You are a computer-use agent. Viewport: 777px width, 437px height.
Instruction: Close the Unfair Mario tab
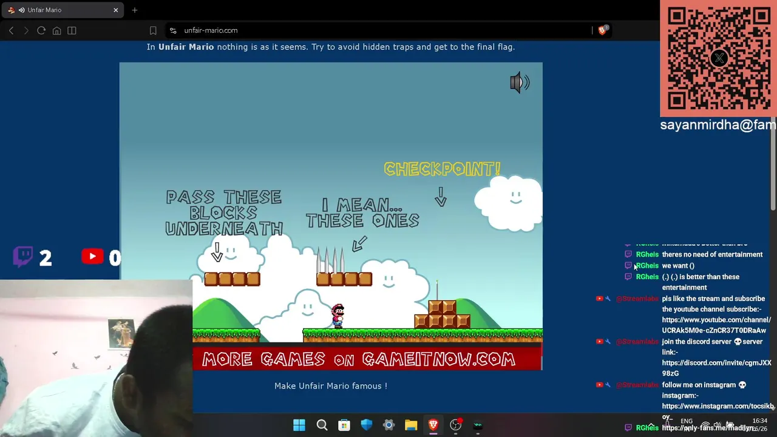click(x=115, y=10)
